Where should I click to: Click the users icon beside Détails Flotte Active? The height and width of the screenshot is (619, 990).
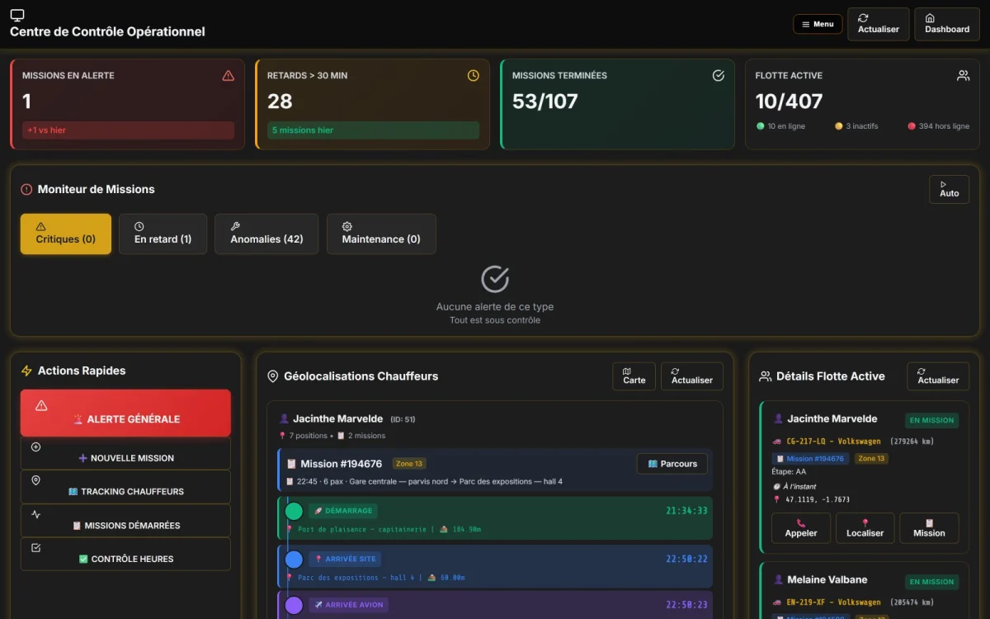coord(765,376)
